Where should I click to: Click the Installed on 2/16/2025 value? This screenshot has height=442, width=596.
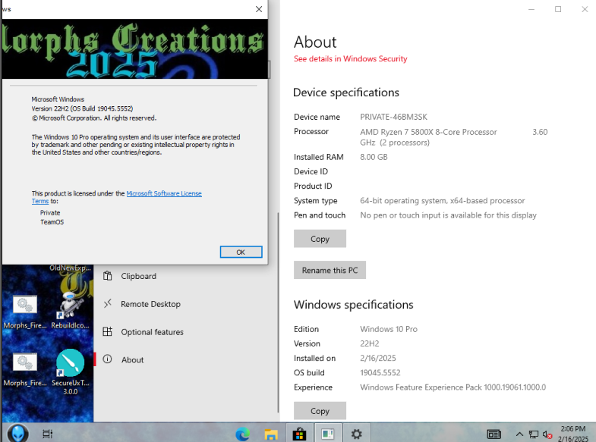[x=378, y=358]
